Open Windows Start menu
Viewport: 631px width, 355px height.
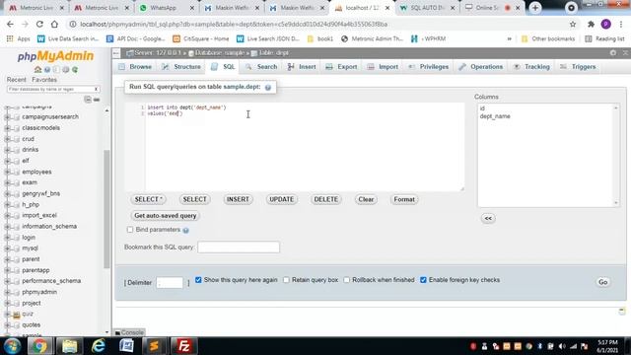coord(13,346)
